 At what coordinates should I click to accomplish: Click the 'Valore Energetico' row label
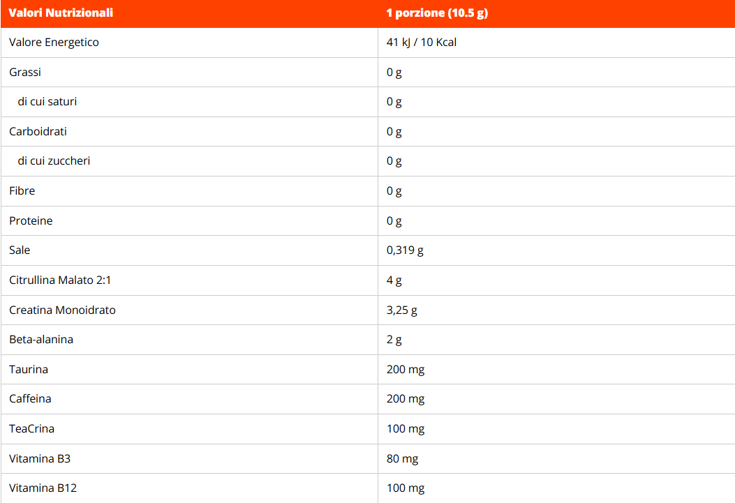pyautogui.click(x=54, y=43)
